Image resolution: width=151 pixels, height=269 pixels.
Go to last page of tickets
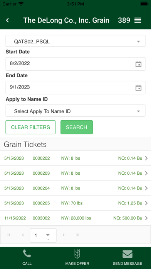point(78,235)
